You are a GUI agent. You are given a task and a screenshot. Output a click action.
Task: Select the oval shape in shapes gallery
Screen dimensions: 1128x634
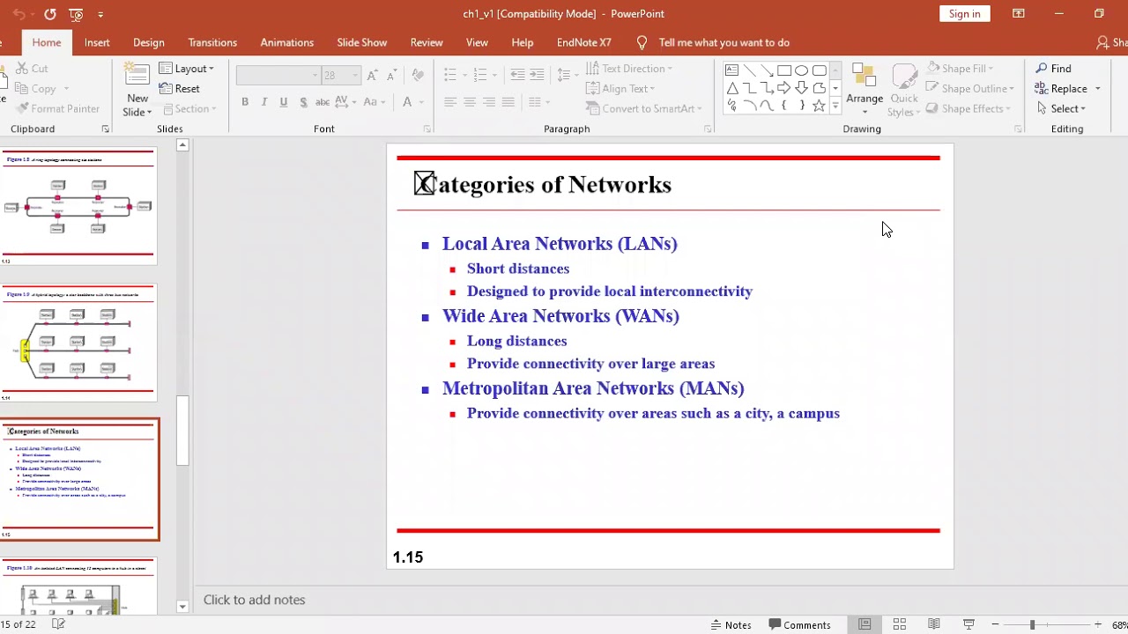[x=801, y=70]
